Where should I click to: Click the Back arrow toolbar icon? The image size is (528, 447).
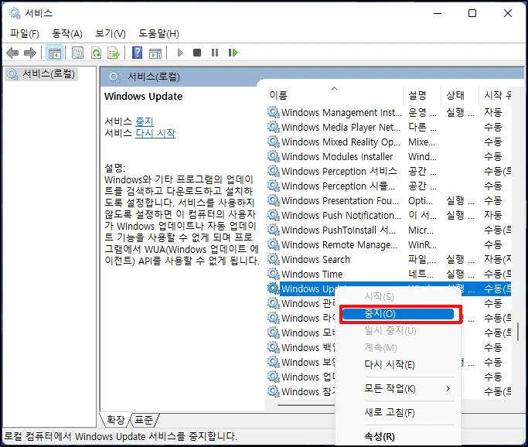pos(12,53)
